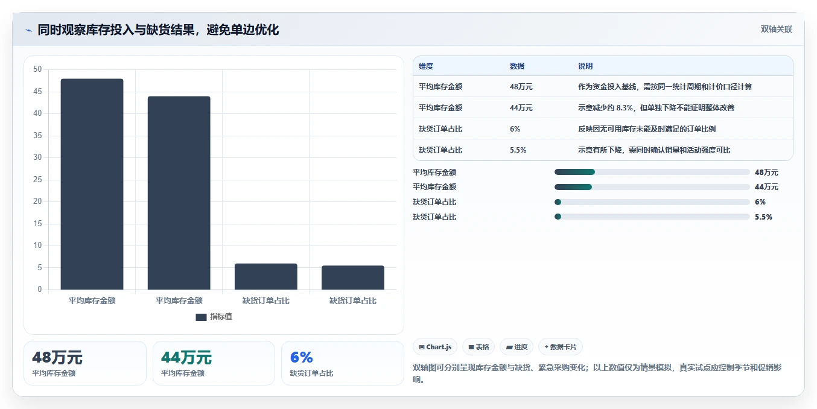Viewport: 817px width, 409px height.
Task: Click the pulse icon beside the panel title
Action: tap(28, 30)
